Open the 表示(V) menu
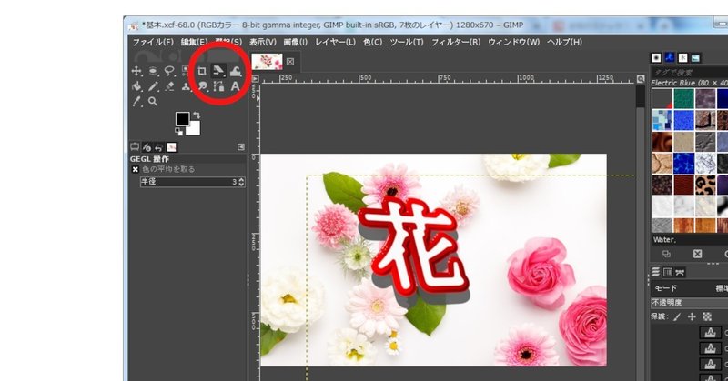Image resolution: width=728 pixels, height=381 pixels. tap(263, 42)
